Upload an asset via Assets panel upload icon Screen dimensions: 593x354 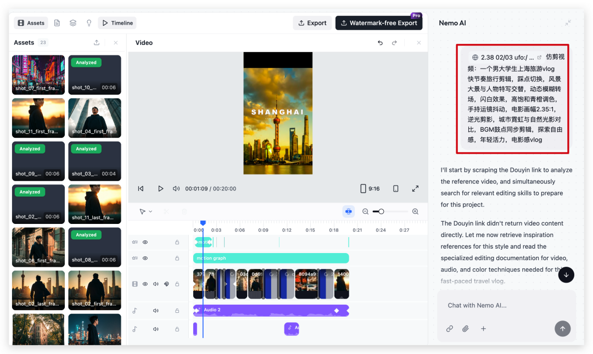point(97,43)
